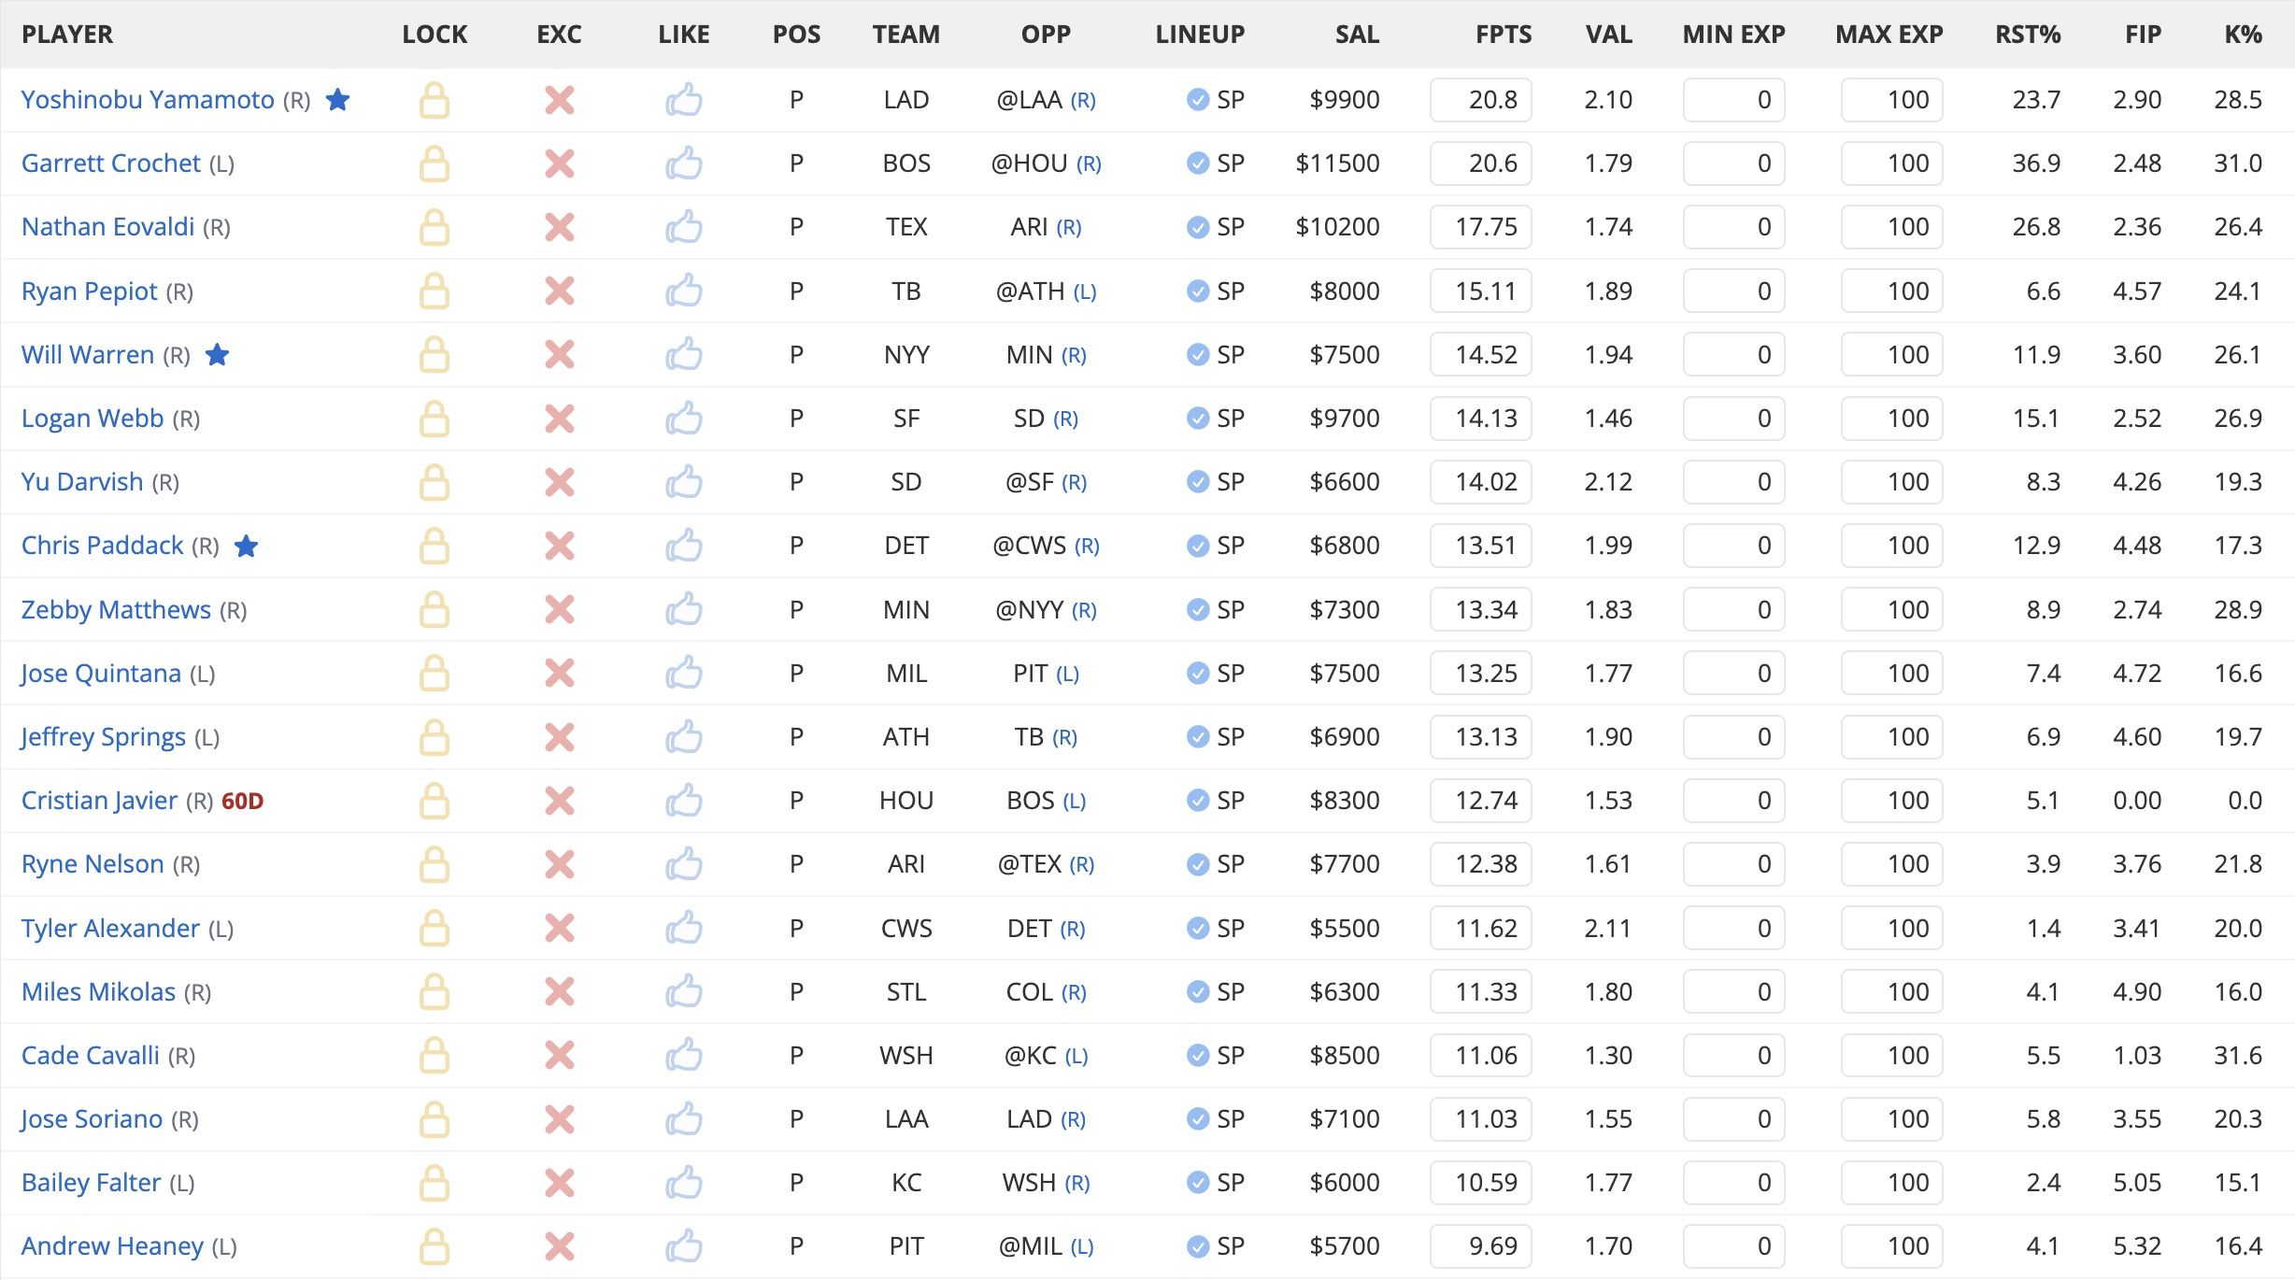Lock Andrew Heaney padlock icon

coord(434,1246)
